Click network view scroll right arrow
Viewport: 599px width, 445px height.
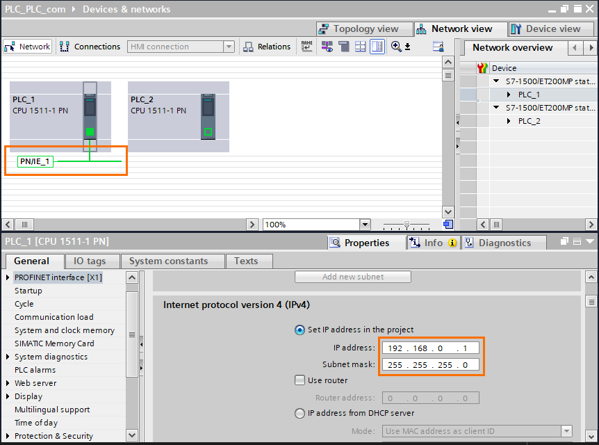252,225
